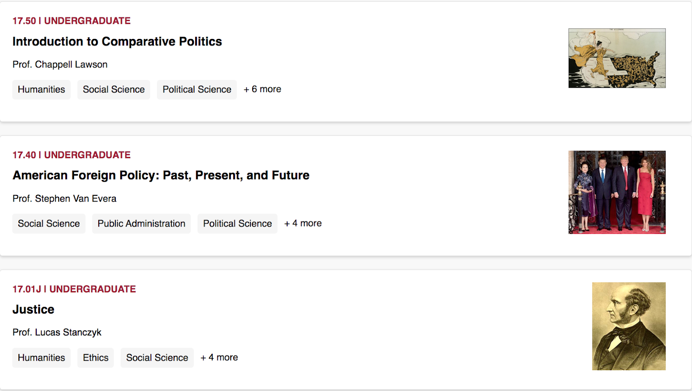
Task: Select the Public Administration tag
Action: click(141, 224)
